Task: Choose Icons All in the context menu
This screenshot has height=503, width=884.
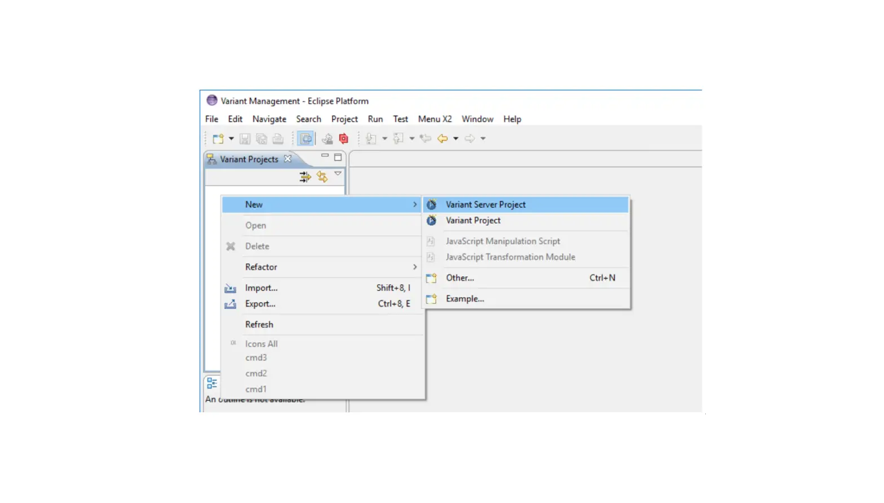Action: point(321,344)
